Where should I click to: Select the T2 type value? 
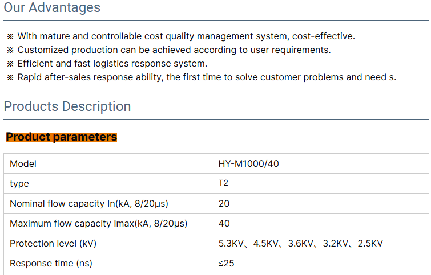click(223, 183)
